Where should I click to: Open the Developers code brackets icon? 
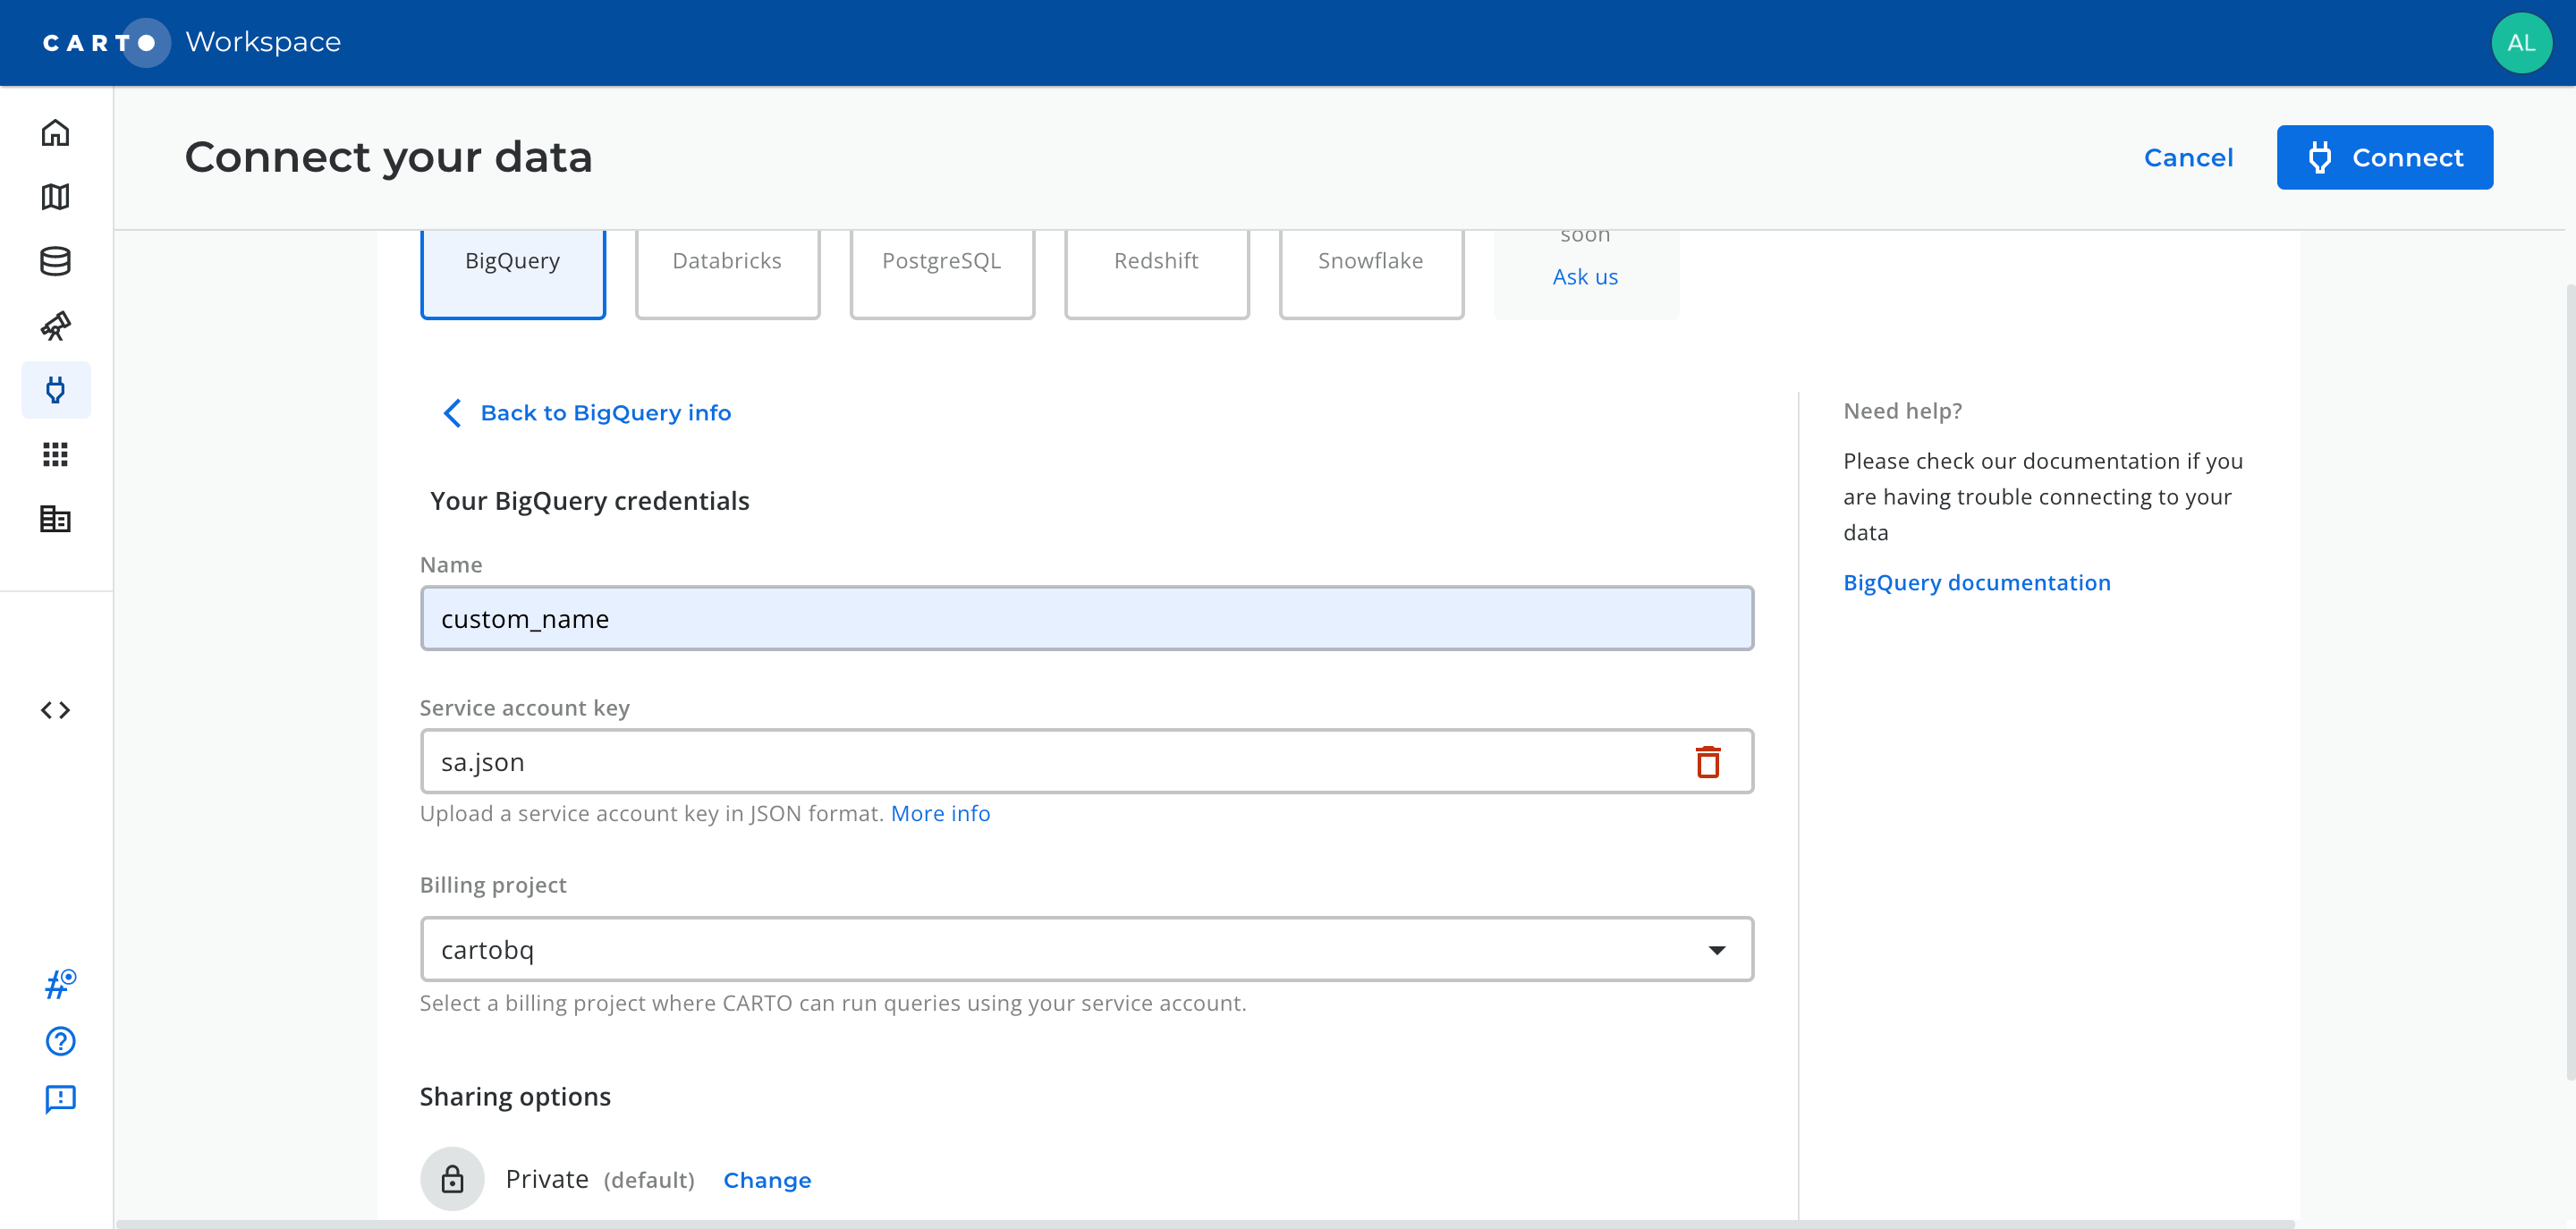(x=55, y=710)
